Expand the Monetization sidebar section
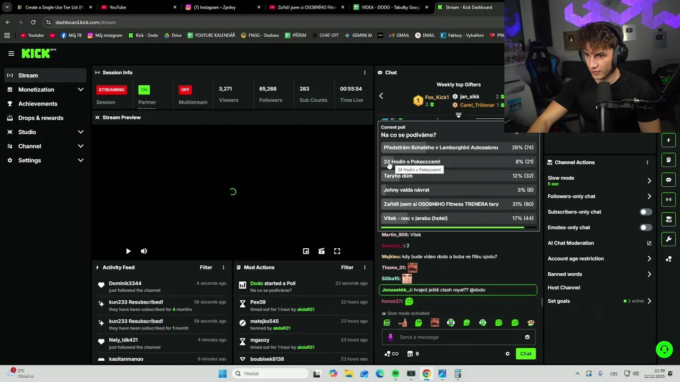This screenshot has height=382, width=680. click(x=81, y=90)
